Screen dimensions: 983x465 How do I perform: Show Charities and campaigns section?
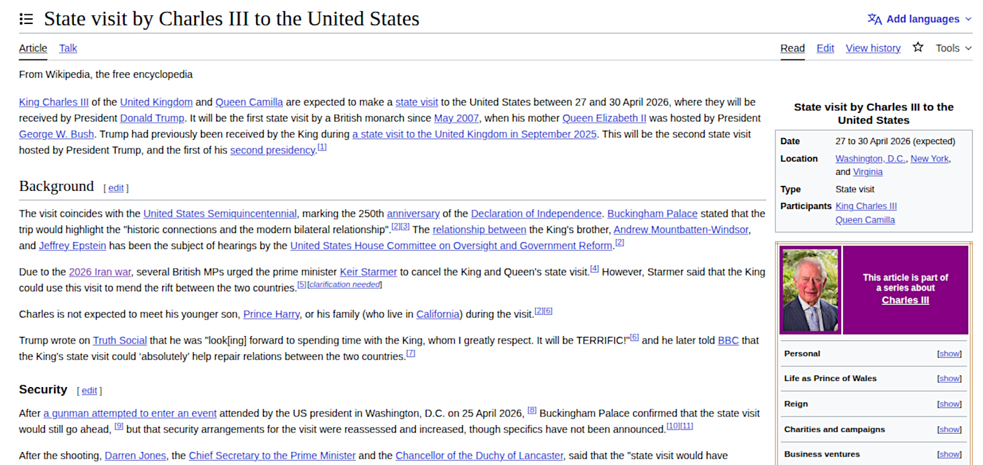pos(949,429)
